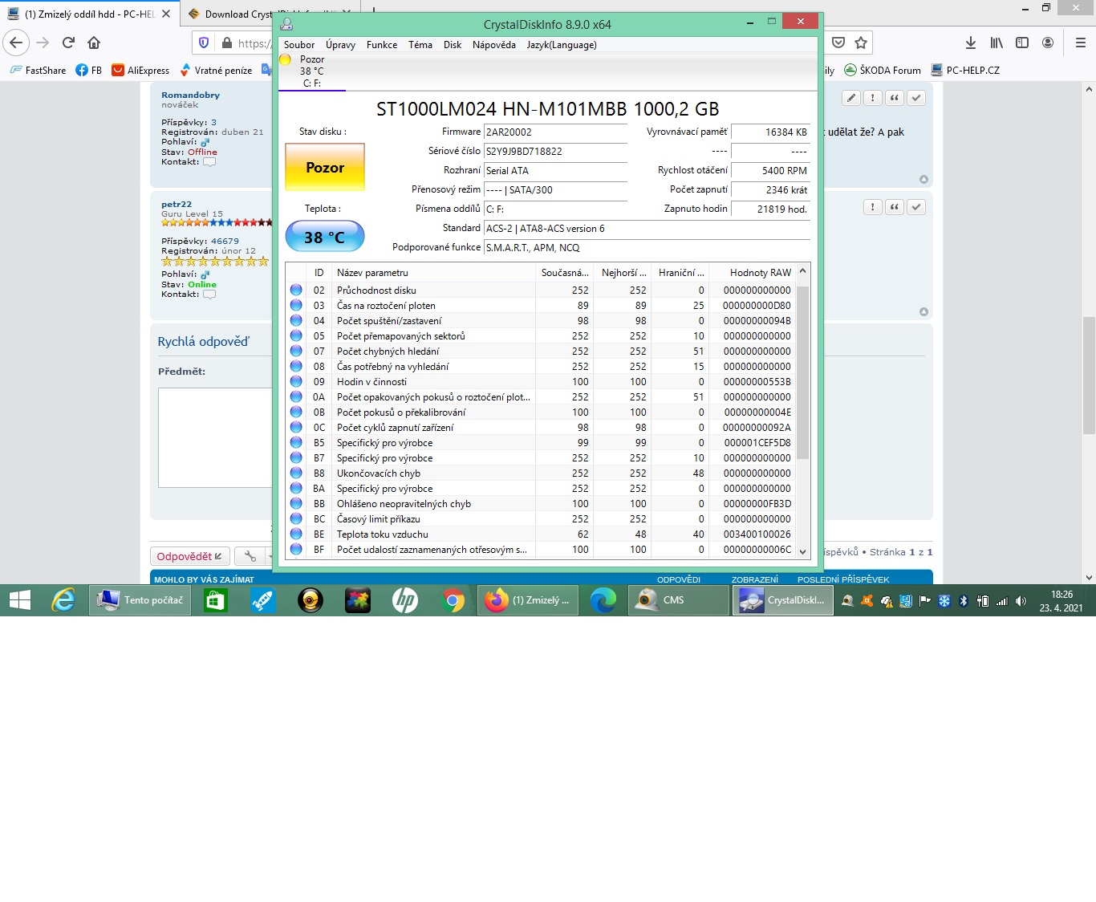Select the BB Ohlášeno neopravitelných chyb row
Viewport: 1096px width, 902px height.
point(540,504)
